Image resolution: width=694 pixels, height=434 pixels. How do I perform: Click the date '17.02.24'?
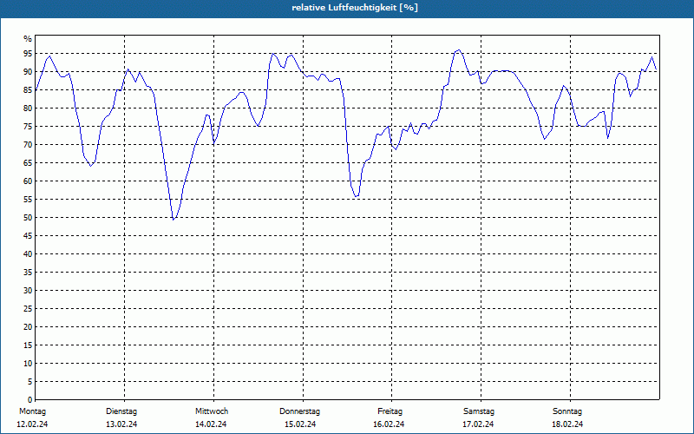click(x=478, y=424)
